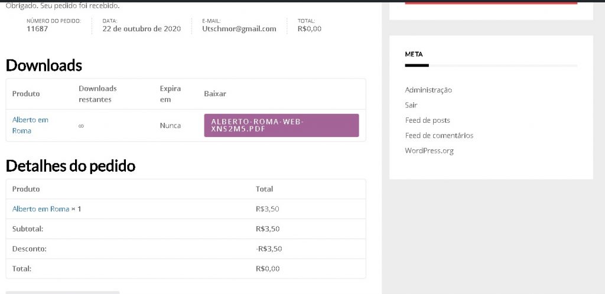Click the date 22 de outubro de 2020
Screen dimensions: 605x294
141,28
